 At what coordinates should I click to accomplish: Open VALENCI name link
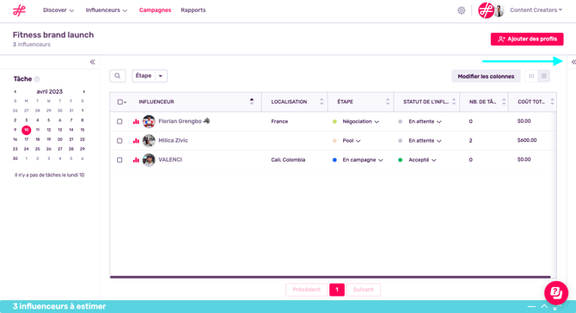[x=170, y=160]
